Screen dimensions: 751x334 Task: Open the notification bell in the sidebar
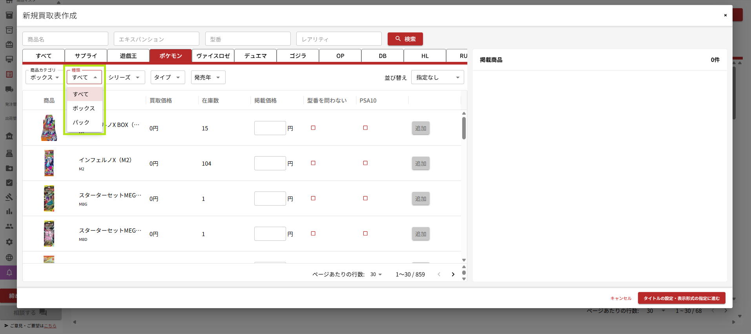pyautogui.click(x=9, y=273)
